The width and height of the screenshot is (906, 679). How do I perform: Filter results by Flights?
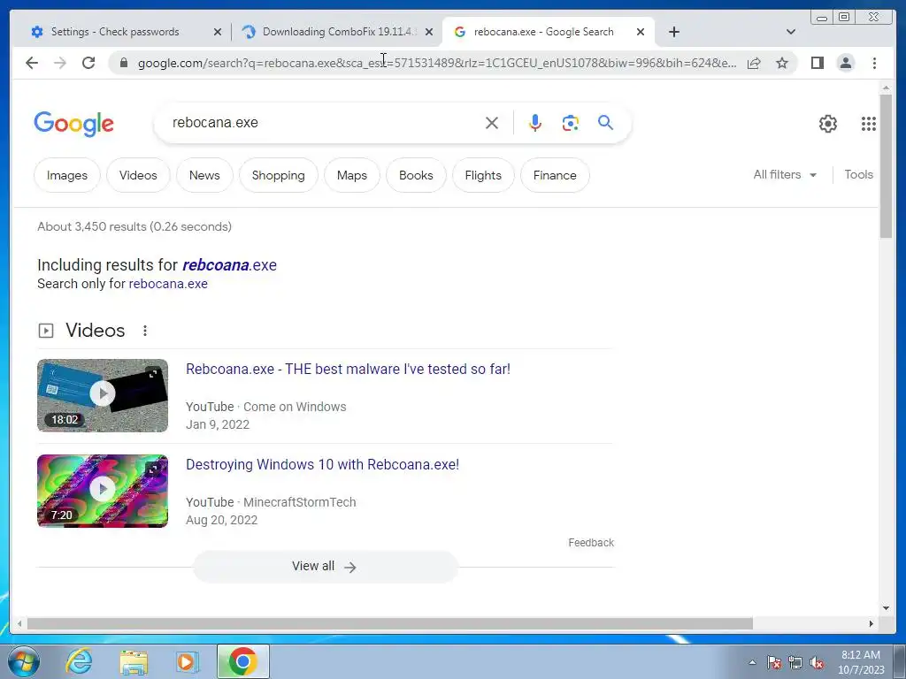tap(483, 175)
